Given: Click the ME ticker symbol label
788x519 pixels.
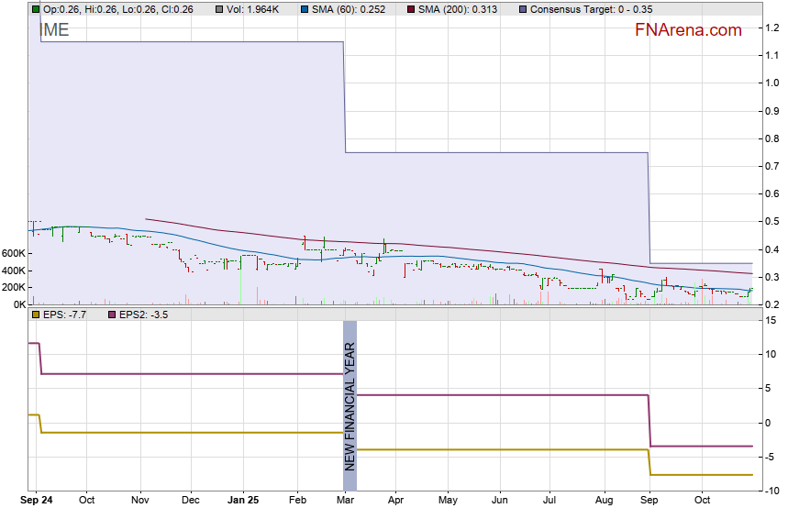Looking at the screenshot, I should 56,30.
